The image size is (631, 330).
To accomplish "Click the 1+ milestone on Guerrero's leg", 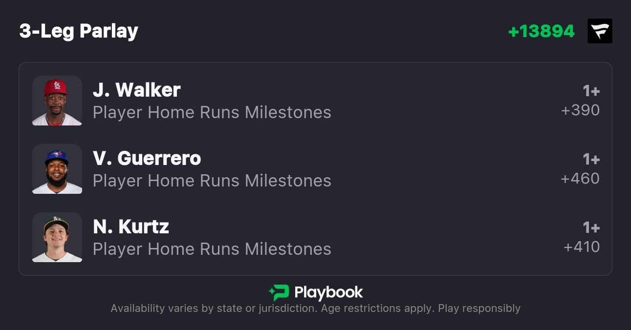I will [x=591, y=160].
